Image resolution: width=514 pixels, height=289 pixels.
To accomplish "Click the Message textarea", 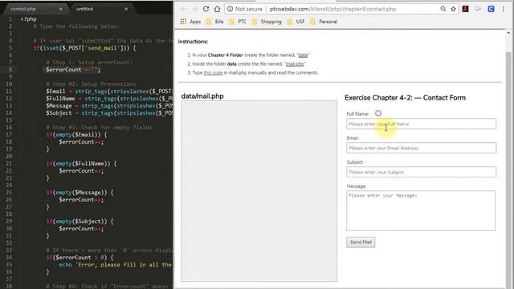I will pyautogui.click(x=421, y=210).
